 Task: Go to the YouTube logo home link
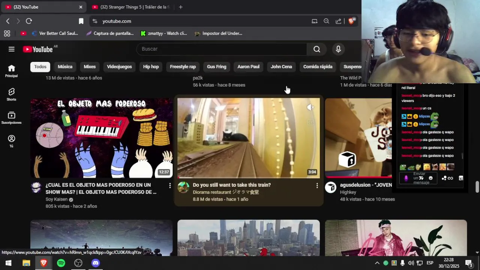(38, 49)
